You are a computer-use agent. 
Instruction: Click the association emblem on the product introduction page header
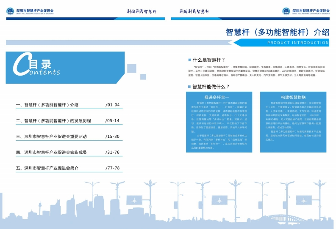[x=286, y=11]
